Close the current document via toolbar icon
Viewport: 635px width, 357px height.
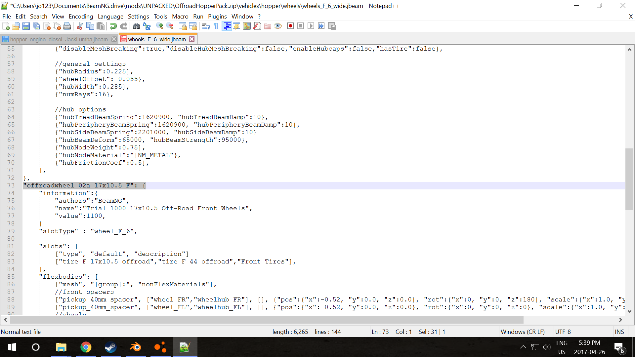tap(47, 26)
